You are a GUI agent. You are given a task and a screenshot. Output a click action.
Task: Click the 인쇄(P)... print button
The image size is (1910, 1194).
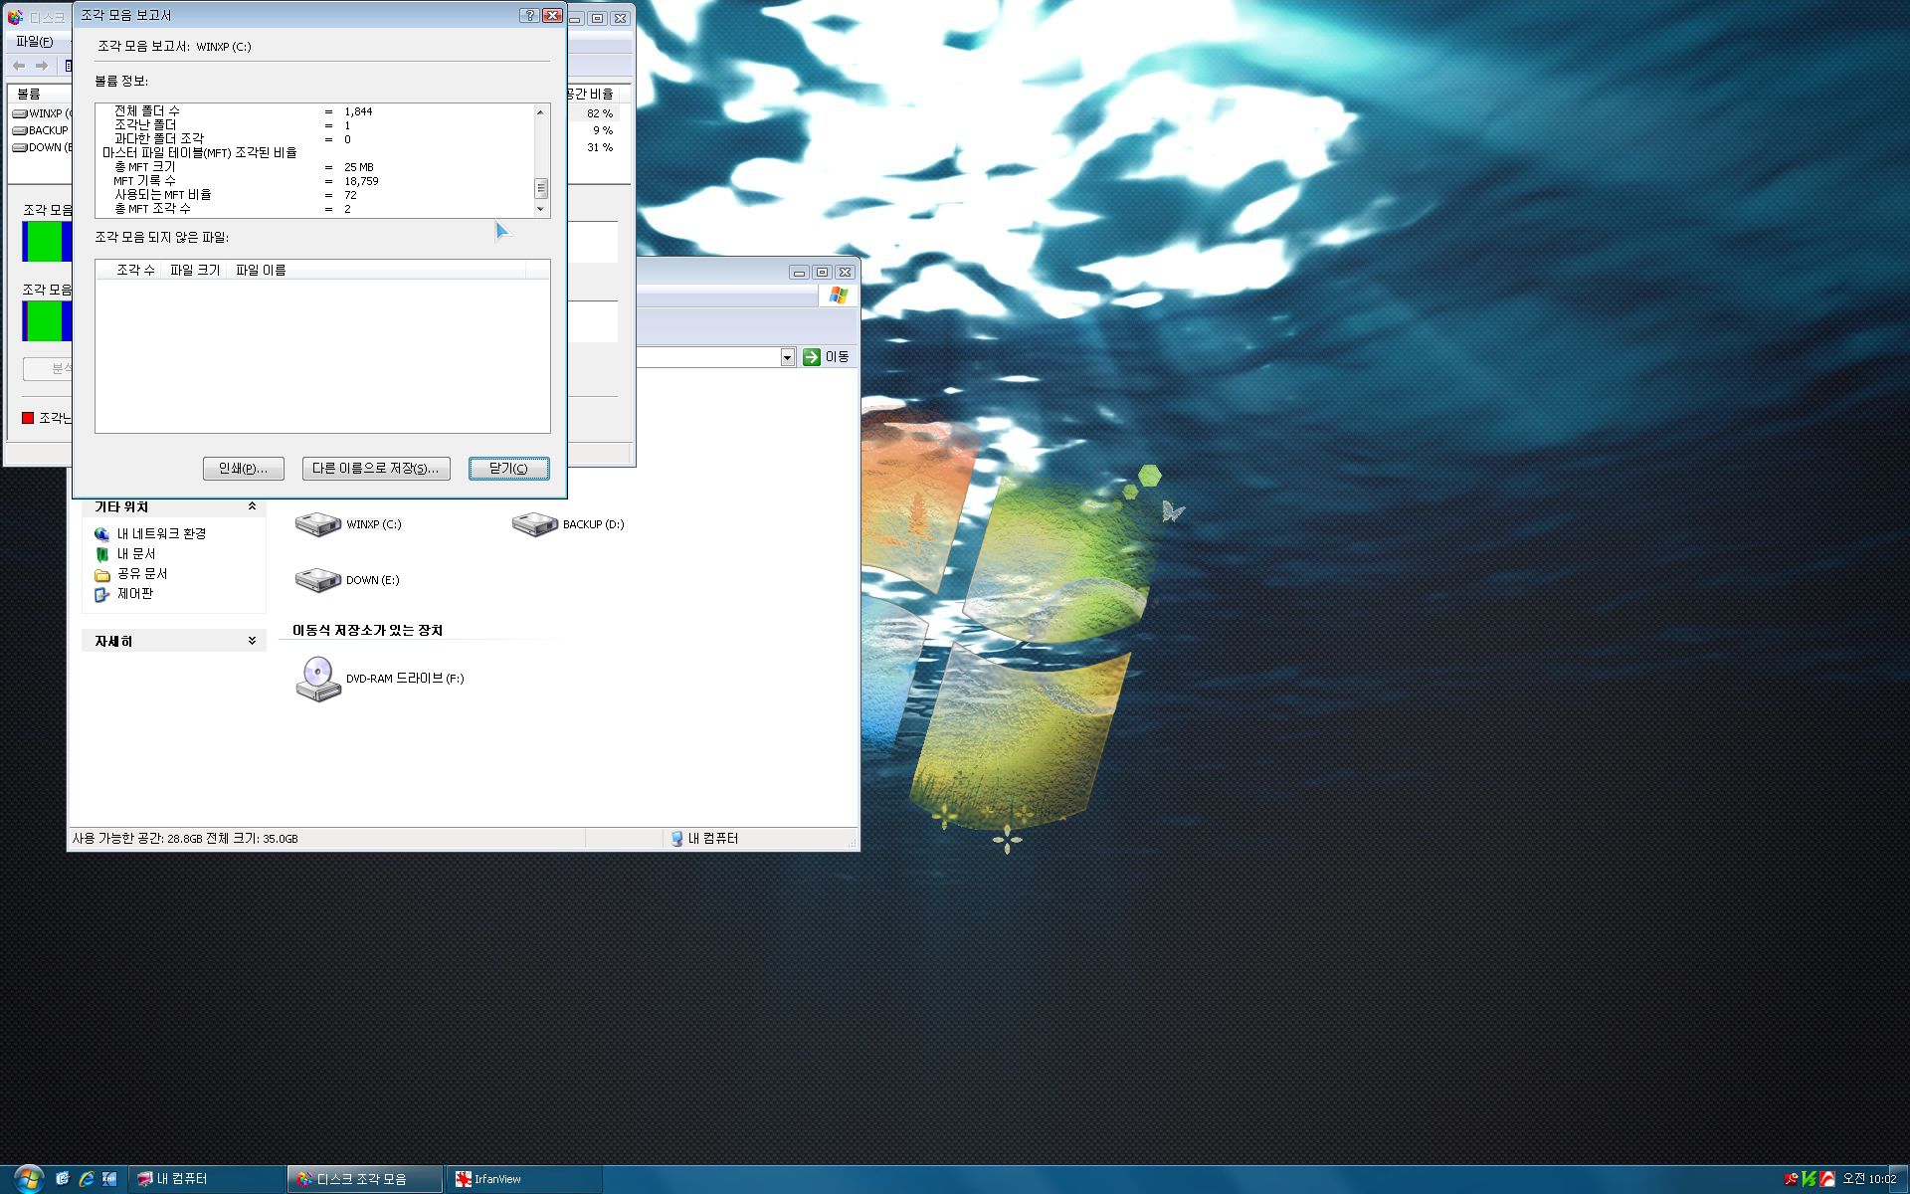pos(243,469)
